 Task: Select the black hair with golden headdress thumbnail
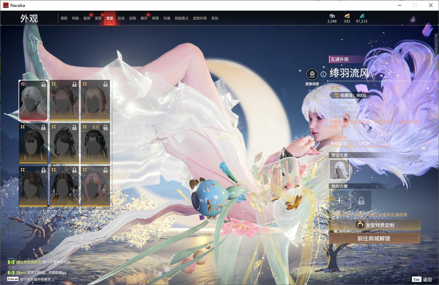pyautogui.click(x=95, y=144)
